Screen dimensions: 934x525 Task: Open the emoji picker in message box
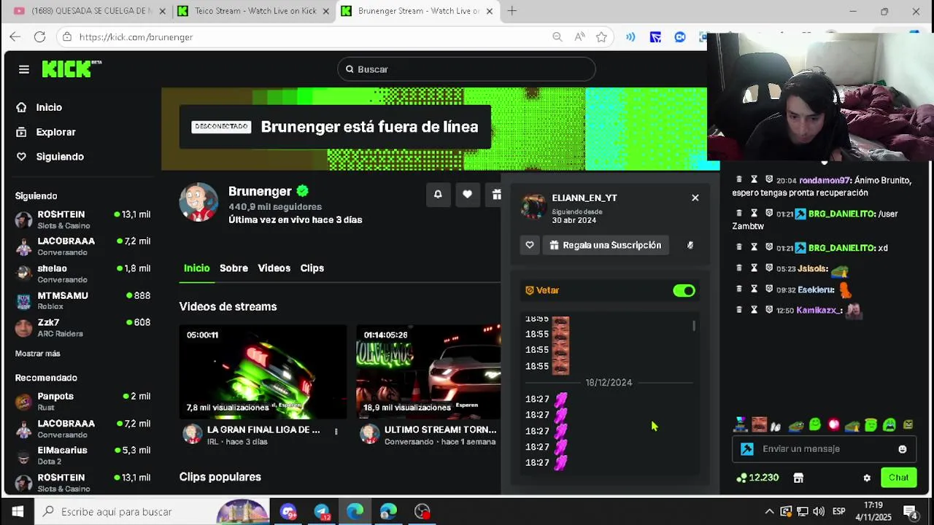click(x=903, y=449)
